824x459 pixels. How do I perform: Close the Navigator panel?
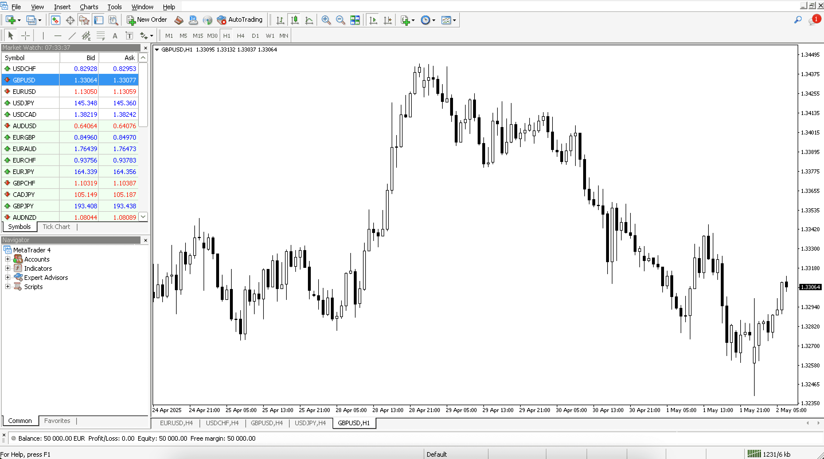point(146,240)
